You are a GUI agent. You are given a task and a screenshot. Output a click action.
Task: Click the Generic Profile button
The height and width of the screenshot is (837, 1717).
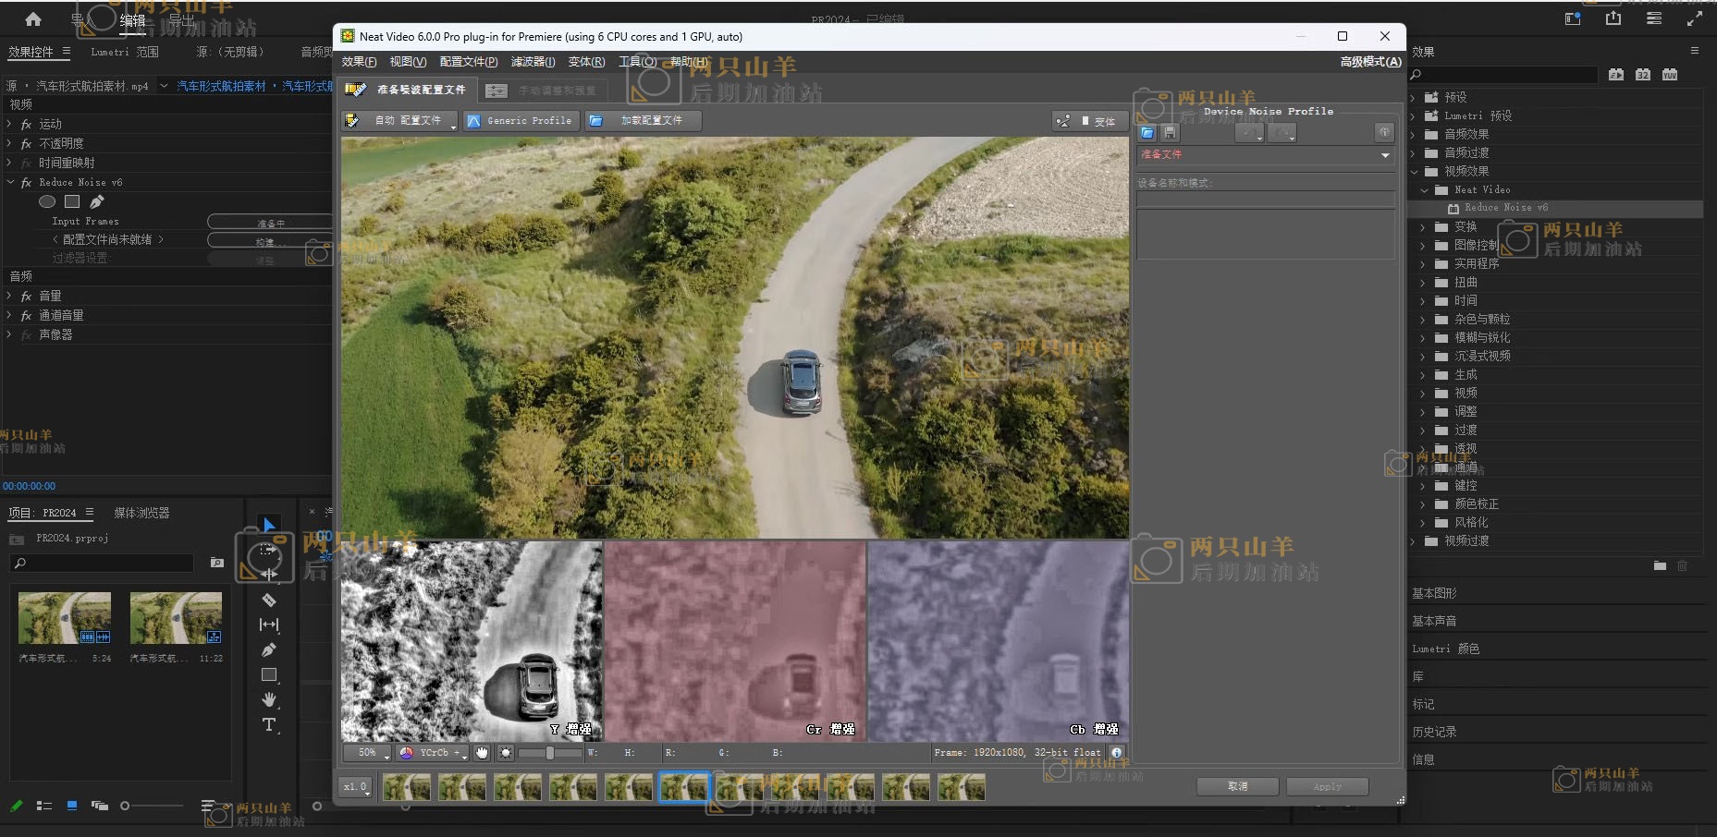(521, 121)
